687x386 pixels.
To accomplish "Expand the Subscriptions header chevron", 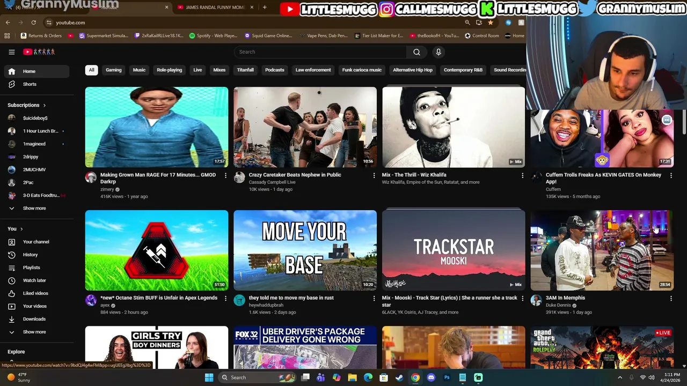I will pyautogui.click(x=45, y=106).
